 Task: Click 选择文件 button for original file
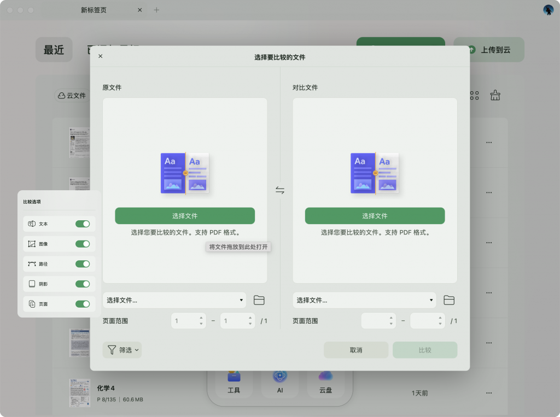coord(185,216)
